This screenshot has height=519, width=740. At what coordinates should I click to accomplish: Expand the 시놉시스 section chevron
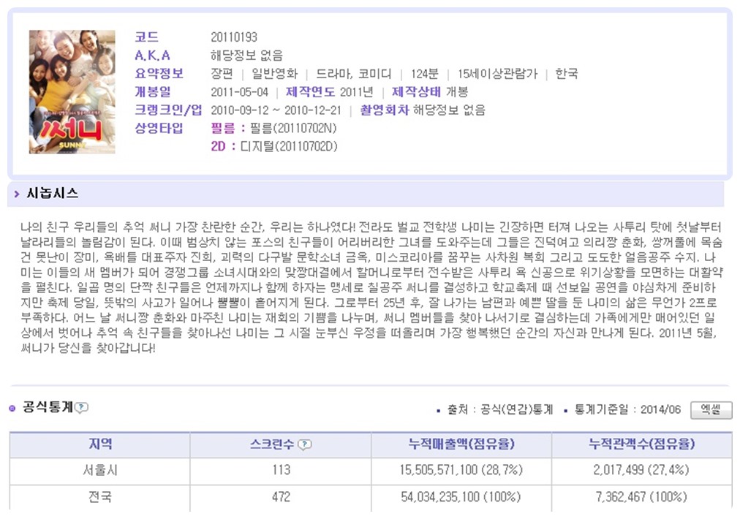coord(16,194)
